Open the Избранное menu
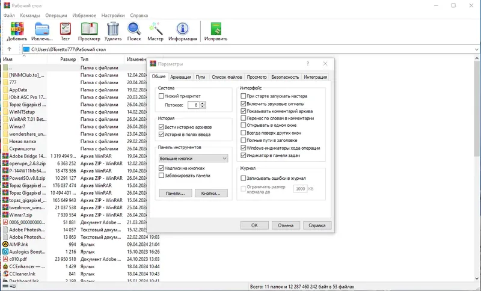481x291 pixels. pyautogui.click(x=84, y=16)
